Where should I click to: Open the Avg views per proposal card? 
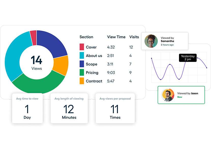pyautogui.click(x=115, y=108)
